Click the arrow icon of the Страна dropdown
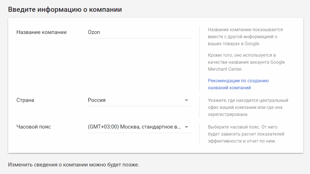The height and width of the screenshot is (174, 310). (x=186, y=100)
